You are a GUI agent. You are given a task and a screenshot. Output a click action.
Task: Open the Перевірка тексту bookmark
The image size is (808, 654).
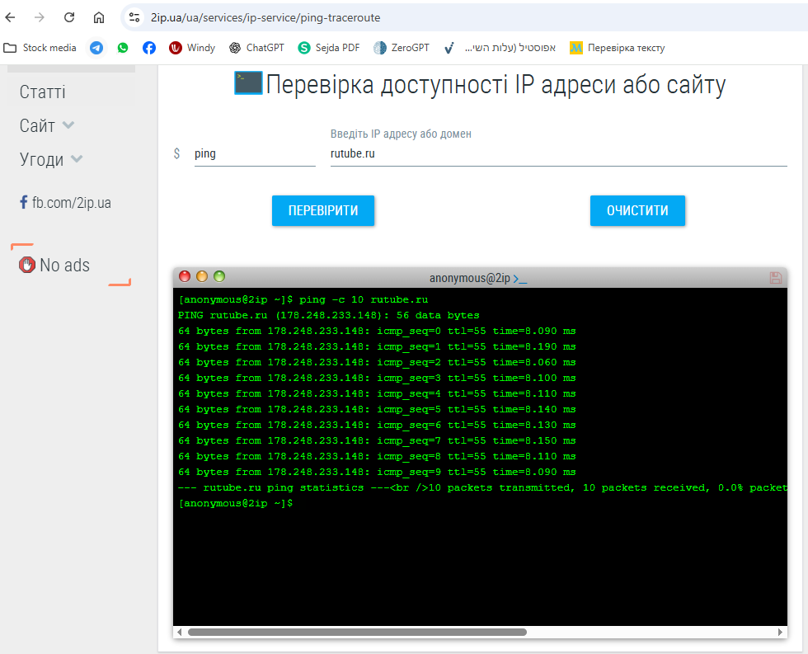[x=617, y=48]
